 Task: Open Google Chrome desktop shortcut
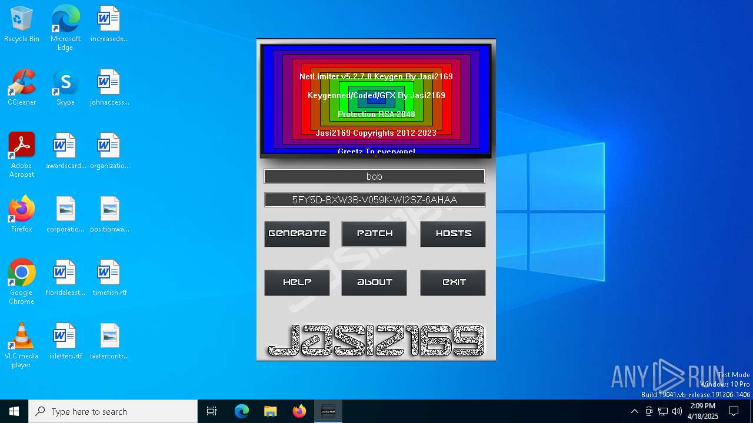point(22,282)
